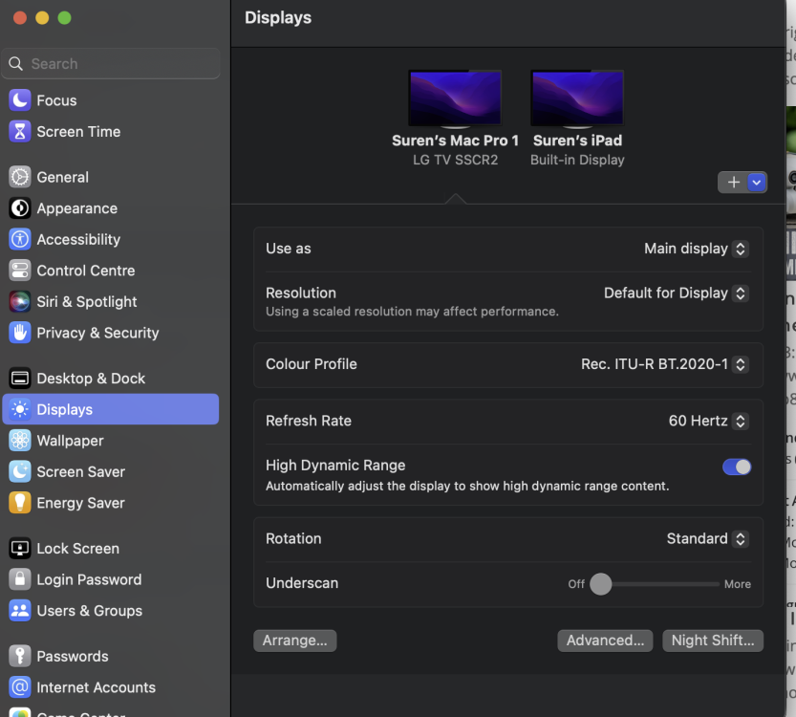Open Screen Time hourglass icon
The height and width of the screenshot is (717, 796).
pyautogui.click(x=20, y=132)
